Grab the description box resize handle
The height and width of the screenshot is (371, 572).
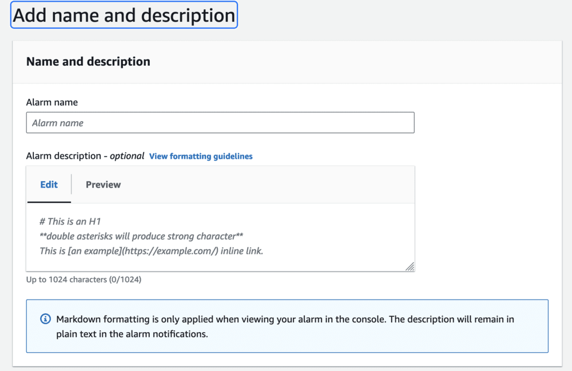point(410,266)
